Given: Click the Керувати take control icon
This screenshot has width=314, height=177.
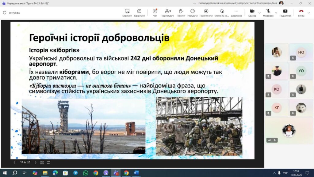Looking at the screenshot, I should [x=127, y=13].
